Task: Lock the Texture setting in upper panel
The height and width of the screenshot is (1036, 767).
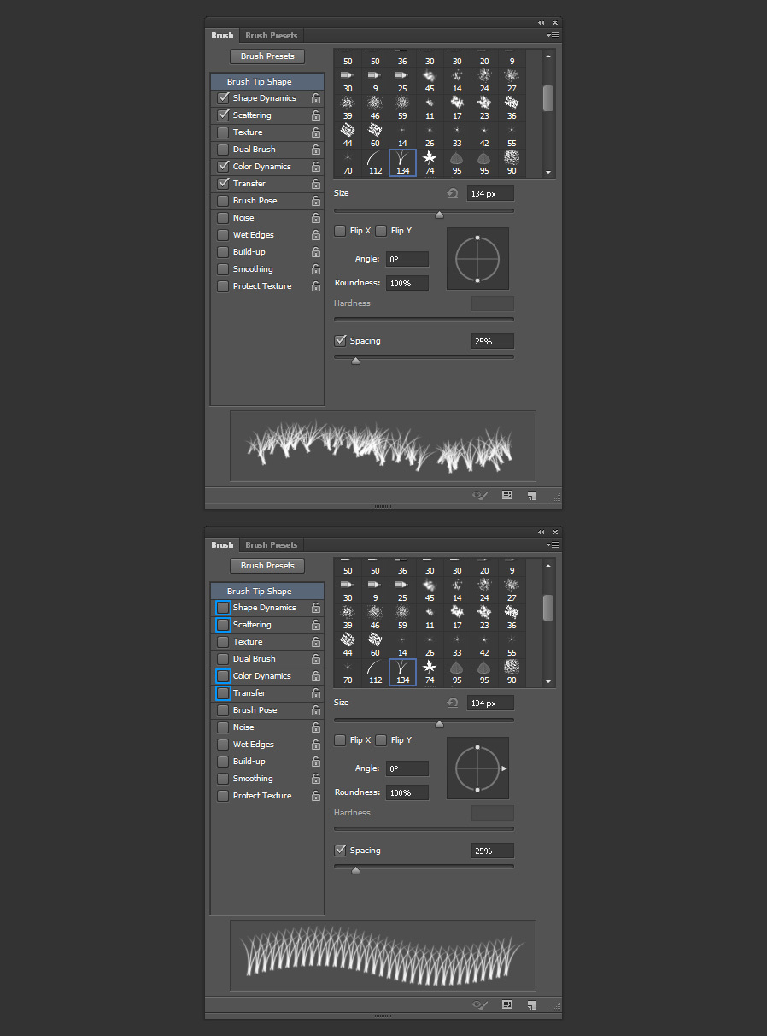Action: tap(316, 132)
